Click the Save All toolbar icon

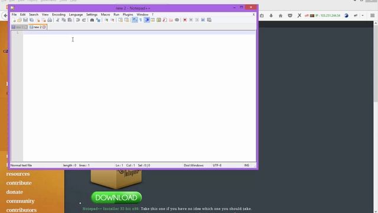[x=31, y=20]
